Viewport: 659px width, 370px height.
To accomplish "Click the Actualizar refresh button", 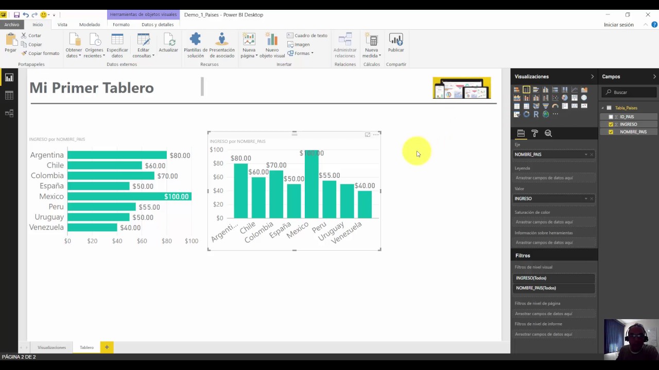I will click(x=168, y=43).
